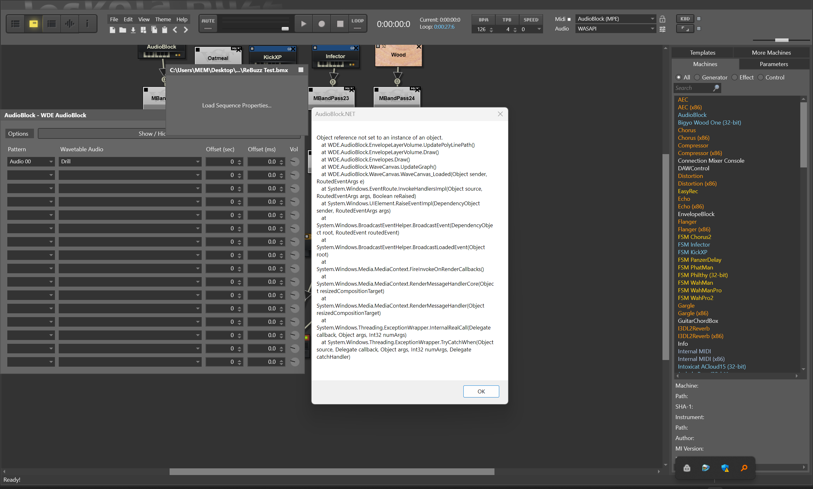Open the info view icon
The image size is (813, 489).
click(87, 24)
